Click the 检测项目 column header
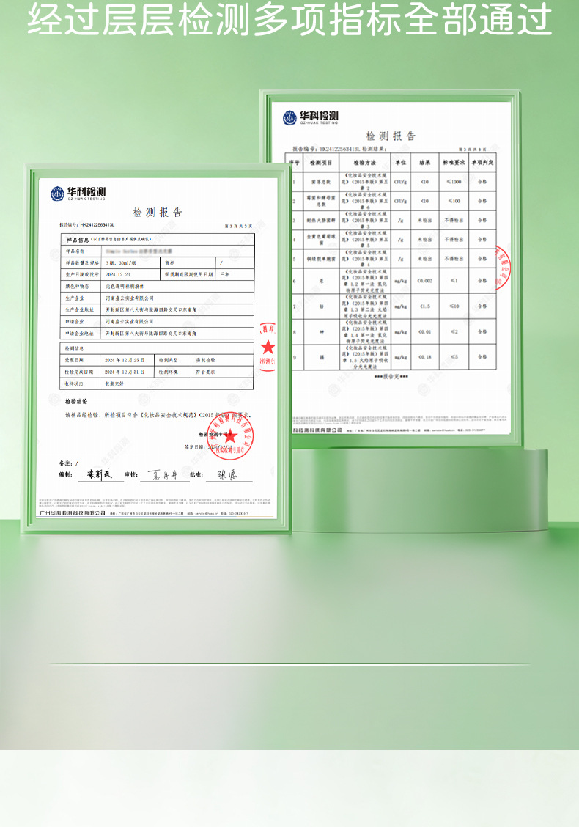 (320, 163)
